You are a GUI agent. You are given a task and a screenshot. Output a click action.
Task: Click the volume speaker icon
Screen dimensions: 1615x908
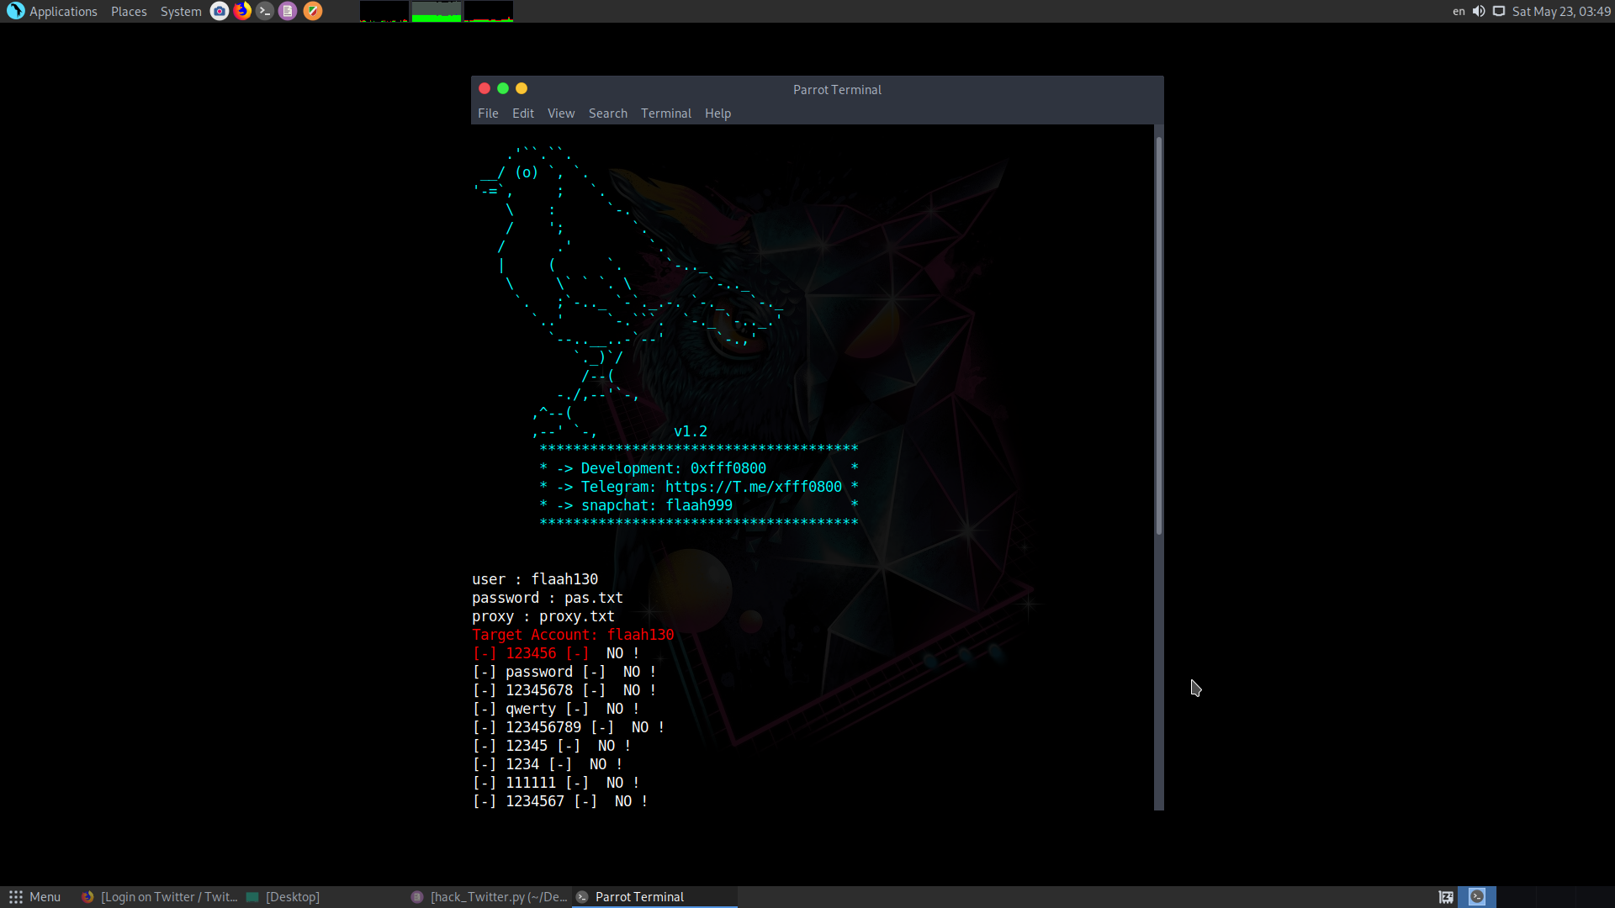pos(1479,11)
